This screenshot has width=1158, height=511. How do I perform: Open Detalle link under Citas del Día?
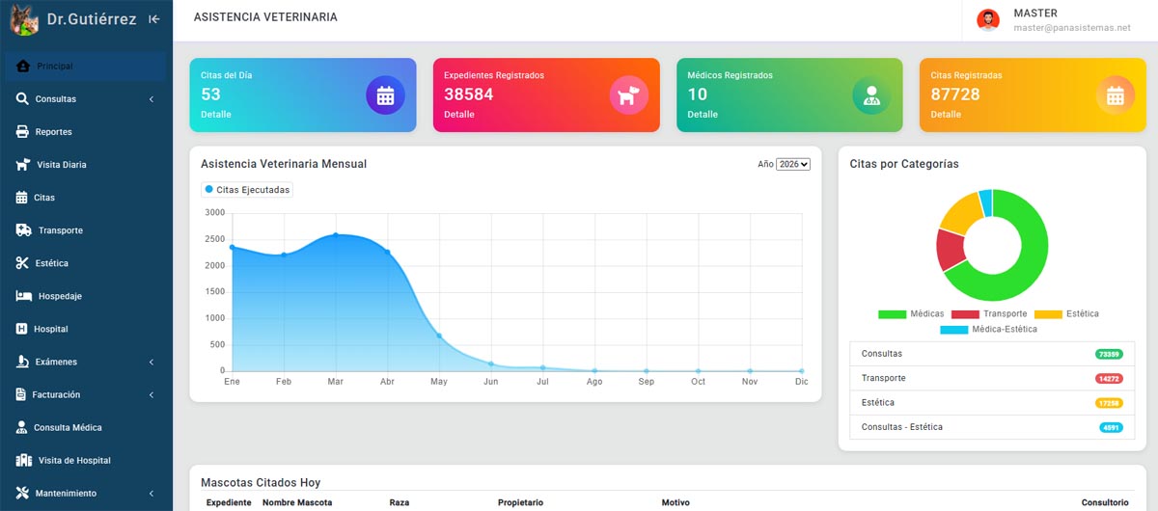coord(216,115)
